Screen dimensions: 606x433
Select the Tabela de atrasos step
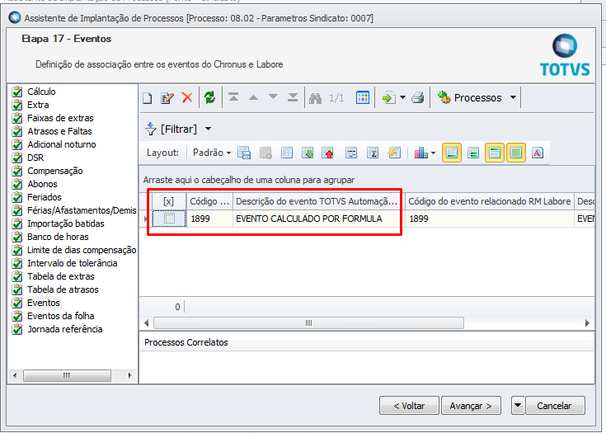(63, 289)
